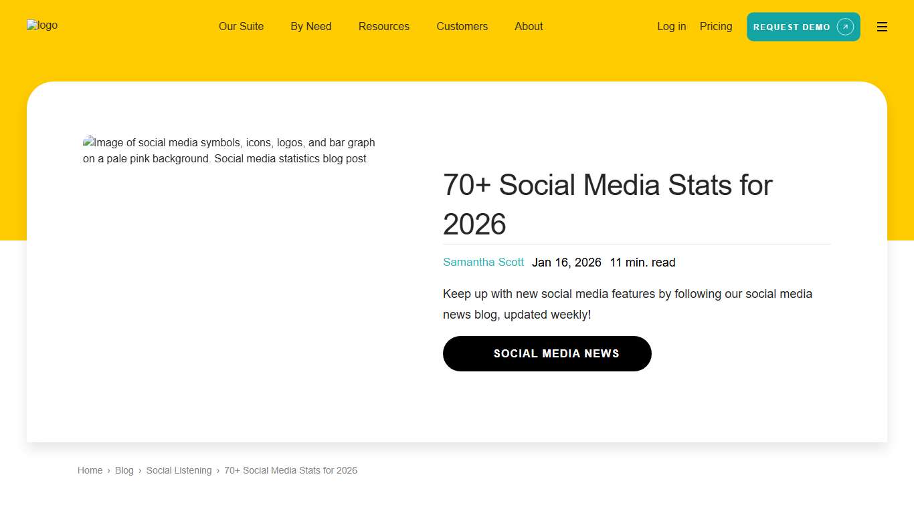Open Samantha Scott's author profile

point(483,262)
